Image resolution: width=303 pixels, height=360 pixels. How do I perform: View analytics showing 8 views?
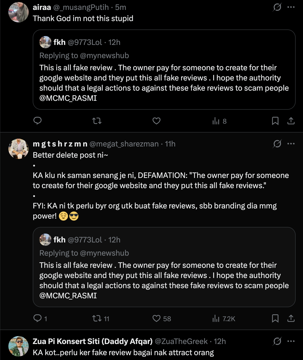pos(219,121)
